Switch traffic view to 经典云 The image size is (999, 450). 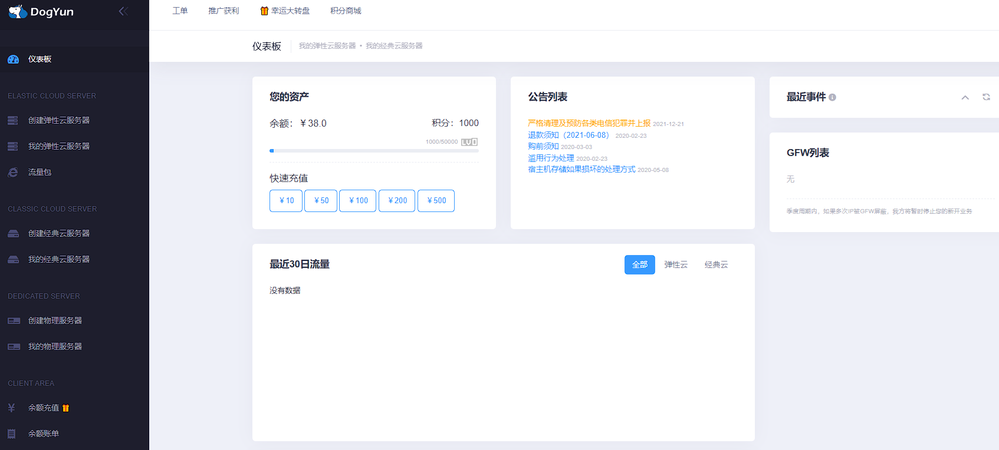[x=716, y=265]
